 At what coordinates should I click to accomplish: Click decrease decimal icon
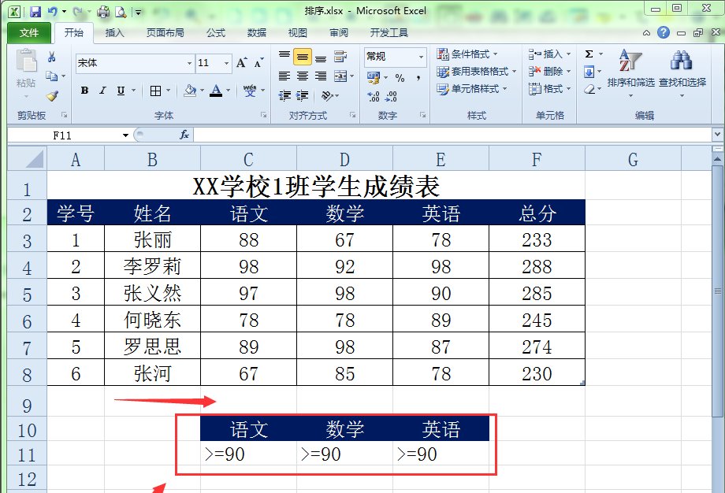[x=391, y=96]
